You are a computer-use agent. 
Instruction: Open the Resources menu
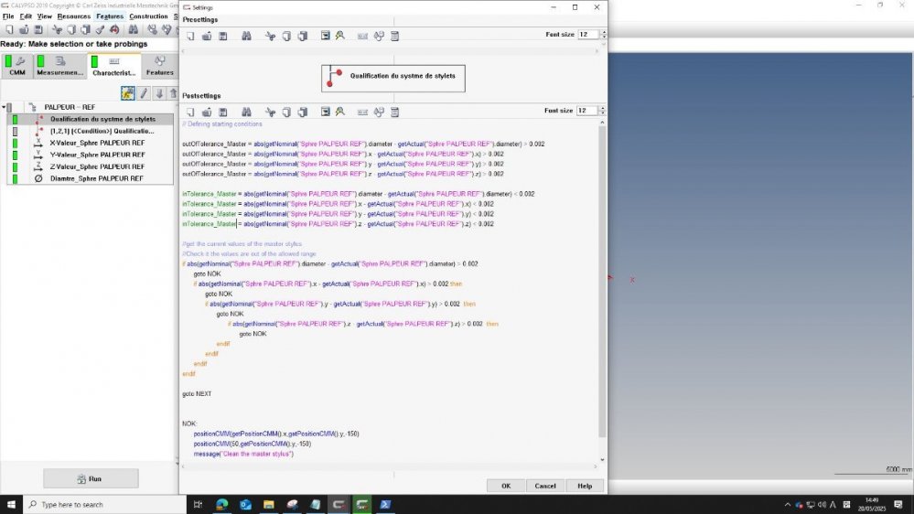coord(73,16)
